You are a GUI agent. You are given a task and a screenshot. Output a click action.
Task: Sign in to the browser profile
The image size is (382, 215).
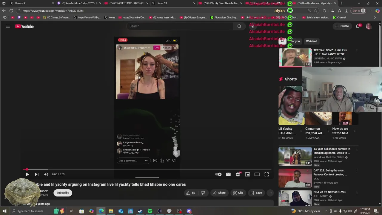(359, 11)
